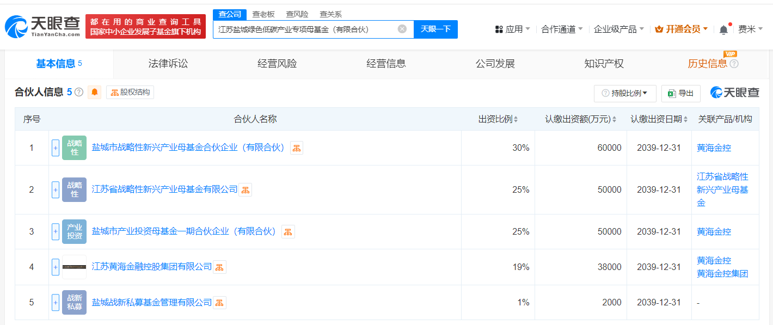Open 黄海金控集团 related link
The image size is (773, 325).
(723, 273)
